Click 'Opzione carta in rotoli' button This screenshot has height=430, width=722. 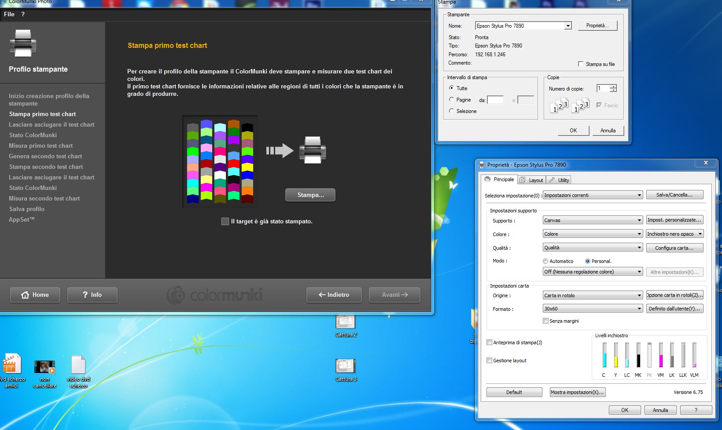(x=674, y=295)
